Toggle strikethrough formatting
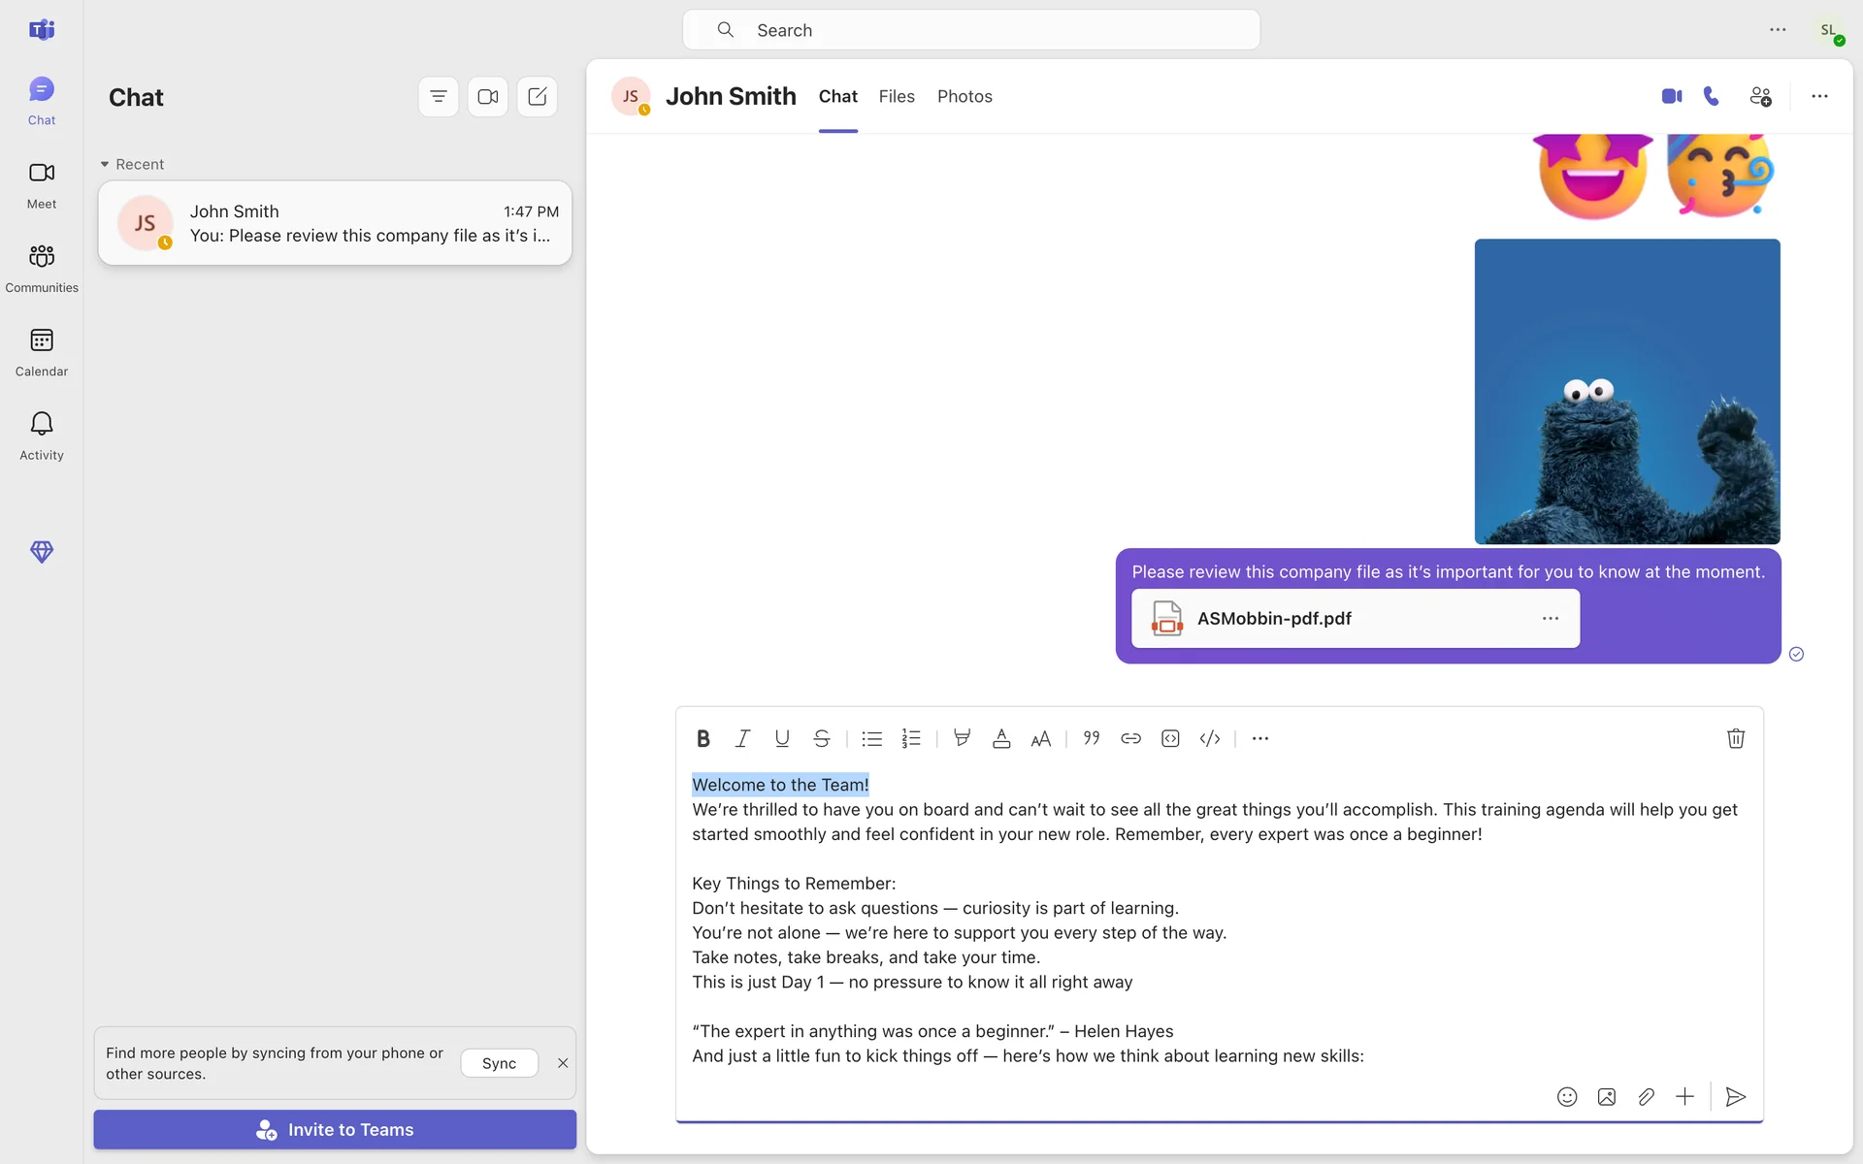 (x=821, y=738)
